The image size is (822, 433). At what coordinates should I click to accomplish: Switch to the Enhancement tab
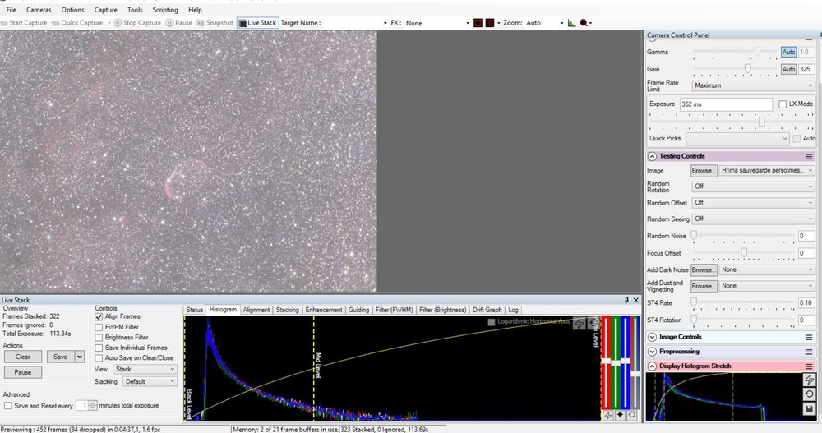[x=324, y=310]
